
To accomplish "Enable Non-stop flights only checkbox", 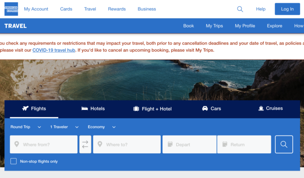I will [x=13, y=161].
